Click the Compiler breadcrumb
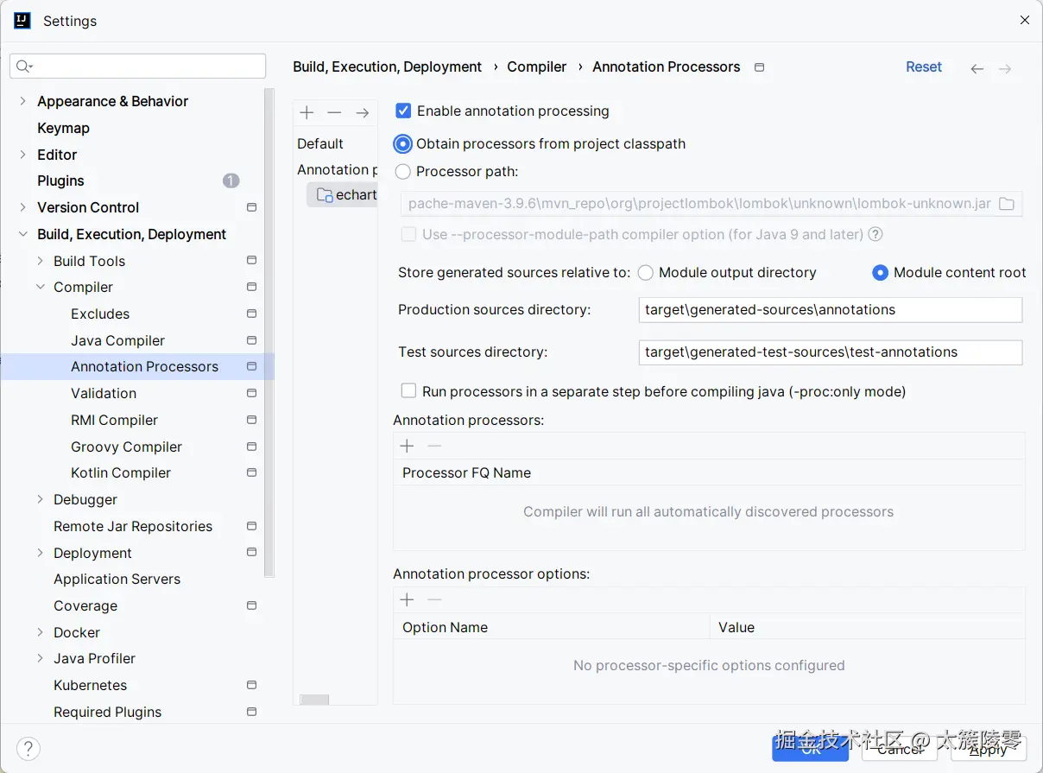The height and width of the screenshot is (773, 1043). pyautogui.click(x=537, y=67)
